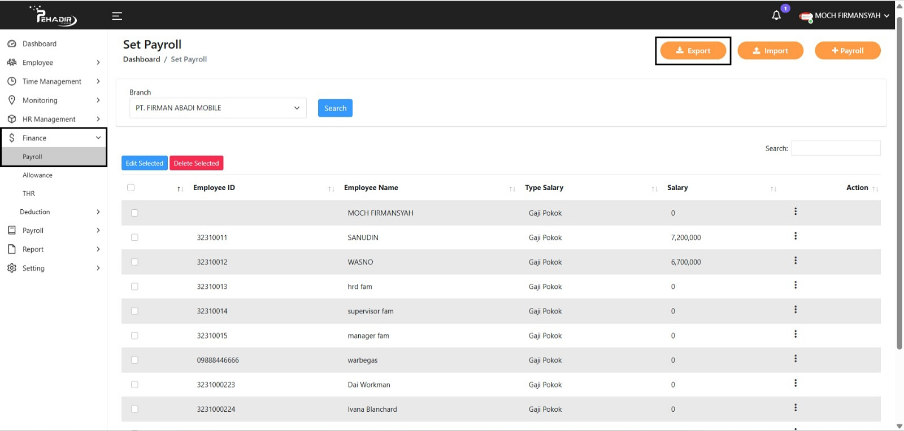Open the MOCH FIRMANSYAH user account dropdown
Viewport: 904px width, 431px height.
click(x=845, y=16)
